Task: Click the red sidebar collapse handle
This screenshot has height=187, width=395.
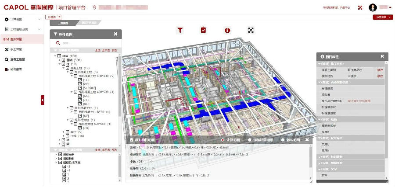Action: pyautogui.click(x=43, y=100)
